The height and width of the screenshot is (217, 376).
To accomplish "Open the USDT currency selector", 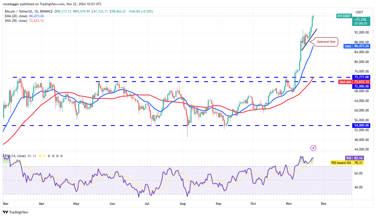I will pos(362,12).
